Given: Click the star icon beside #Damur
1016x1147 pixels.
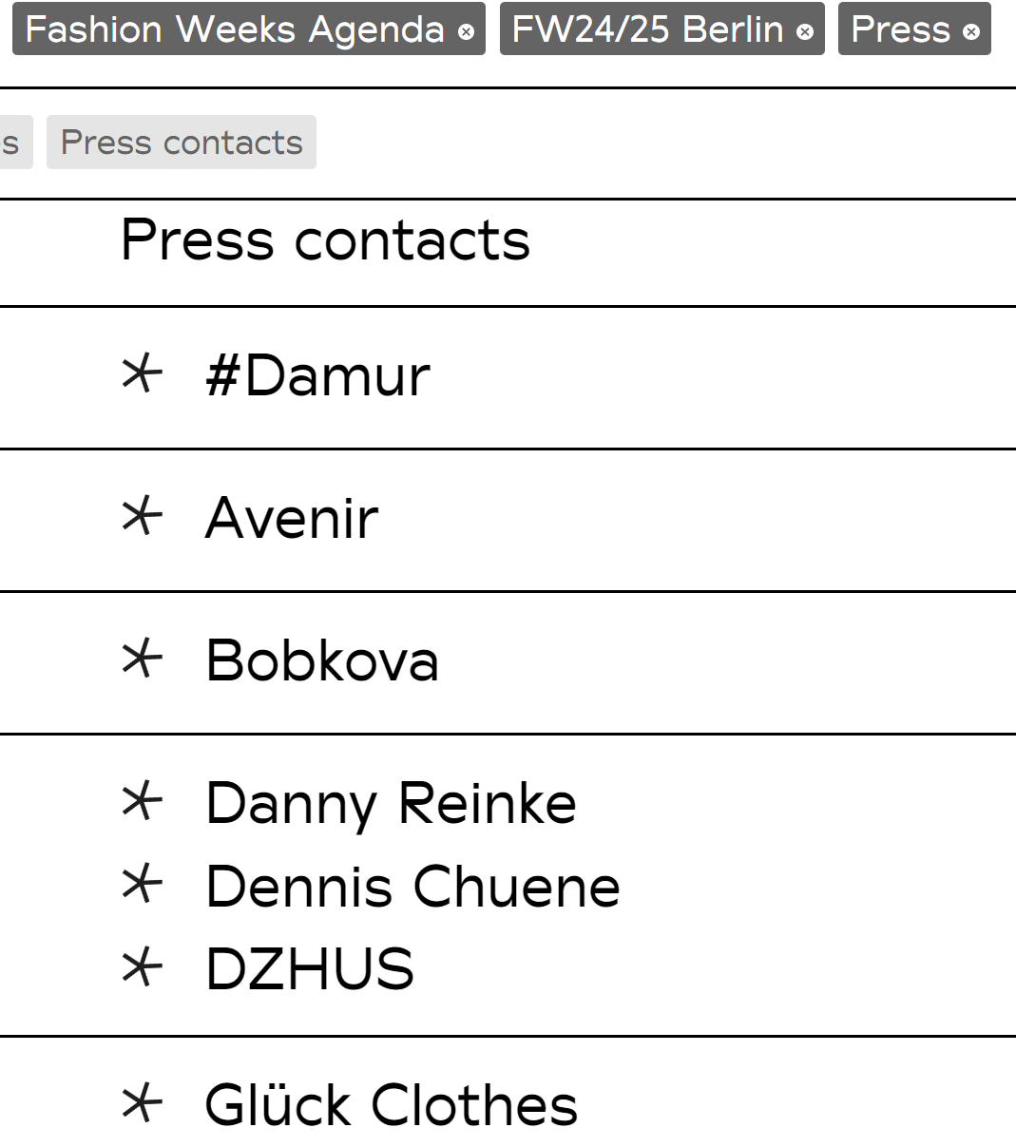Looking at the screenshot, I should pos(142,373).
